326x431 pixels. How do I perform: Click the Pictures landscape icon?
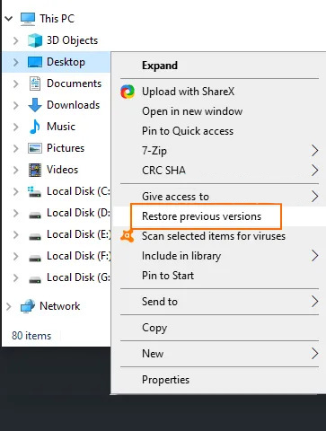(35, 148)
